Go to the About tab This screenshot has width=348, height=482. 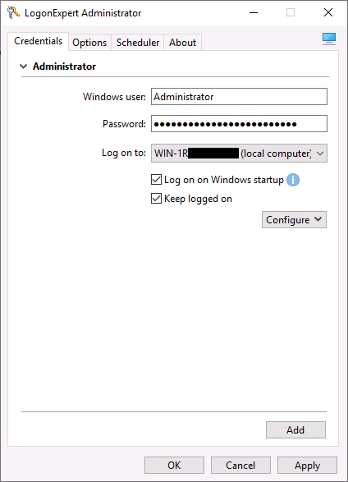tap(182, 43)
